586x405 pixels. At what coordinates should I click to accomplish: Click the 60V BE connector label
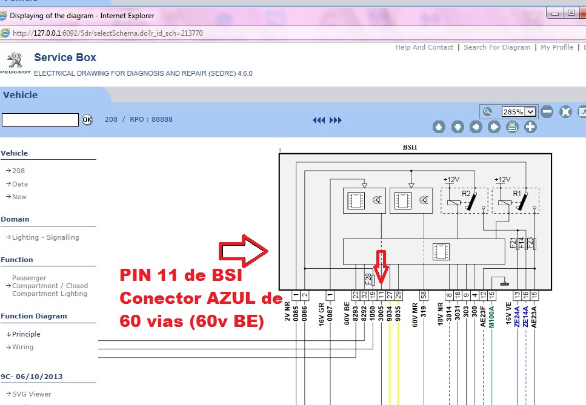click(x=347, y=314)
